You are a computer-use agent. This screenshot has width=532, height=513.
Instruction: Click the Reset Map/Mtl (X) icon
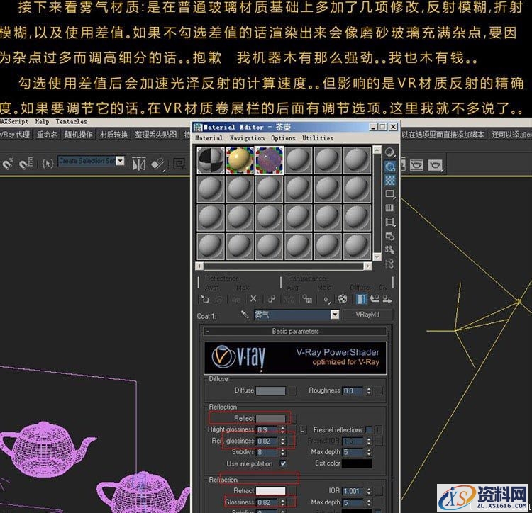[253, 299]
